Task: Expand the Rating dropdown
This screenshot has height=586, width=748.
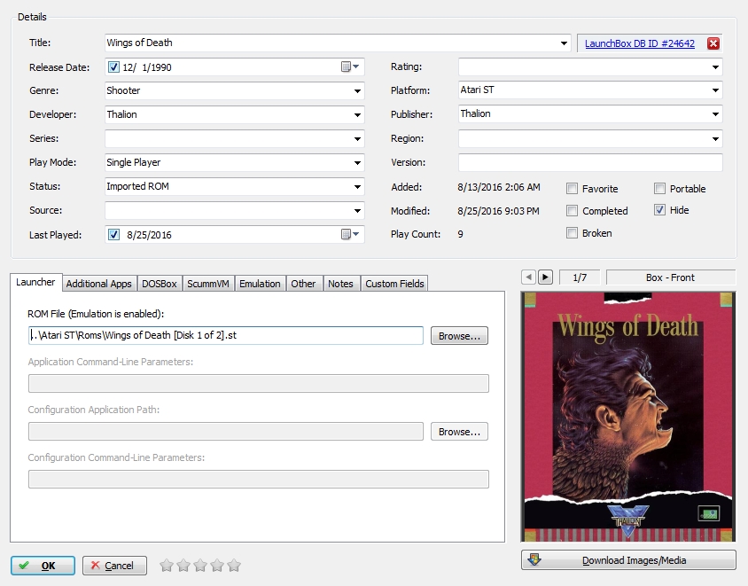Action: click(x=715, y=66)
